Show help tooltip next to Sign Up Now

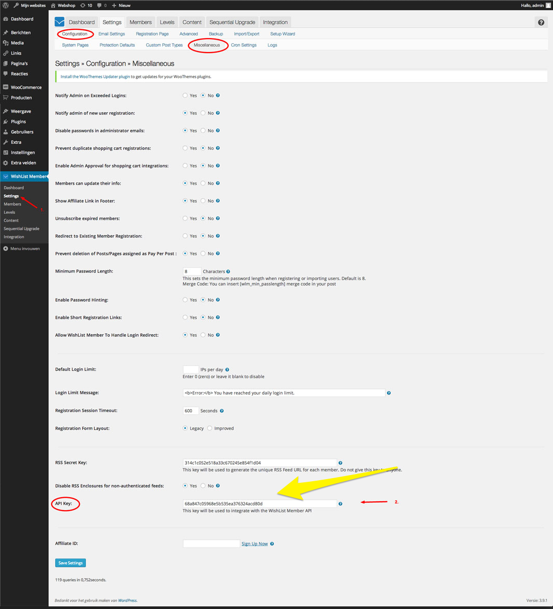point(272,544)
